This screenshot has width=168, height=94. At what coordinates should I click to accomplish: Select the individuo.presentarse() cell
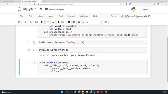click(x=92, y=50)
